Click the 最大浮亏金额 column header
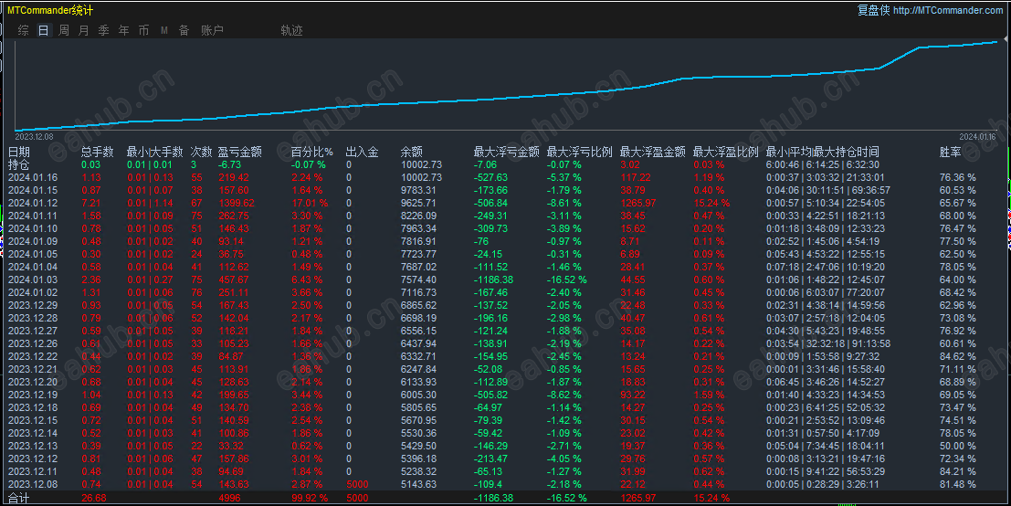This screenshot has height=506, width=1011. [x=506, y=153]
